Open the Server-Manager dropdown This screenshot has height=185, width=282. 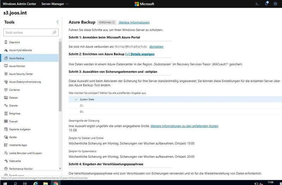[x=55, y=4]
